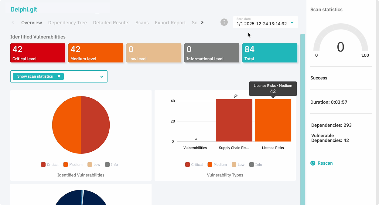Screen dimensions: 379x205
Task: Open the Detailed Results tab
Action: [111, 22]
